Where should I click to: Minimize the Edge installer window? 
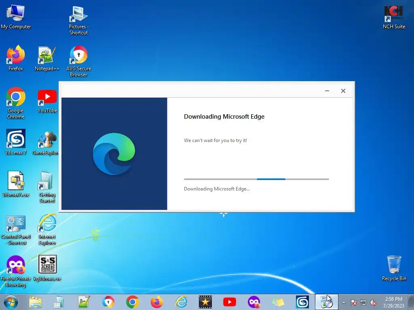click(x=327, y=91)
